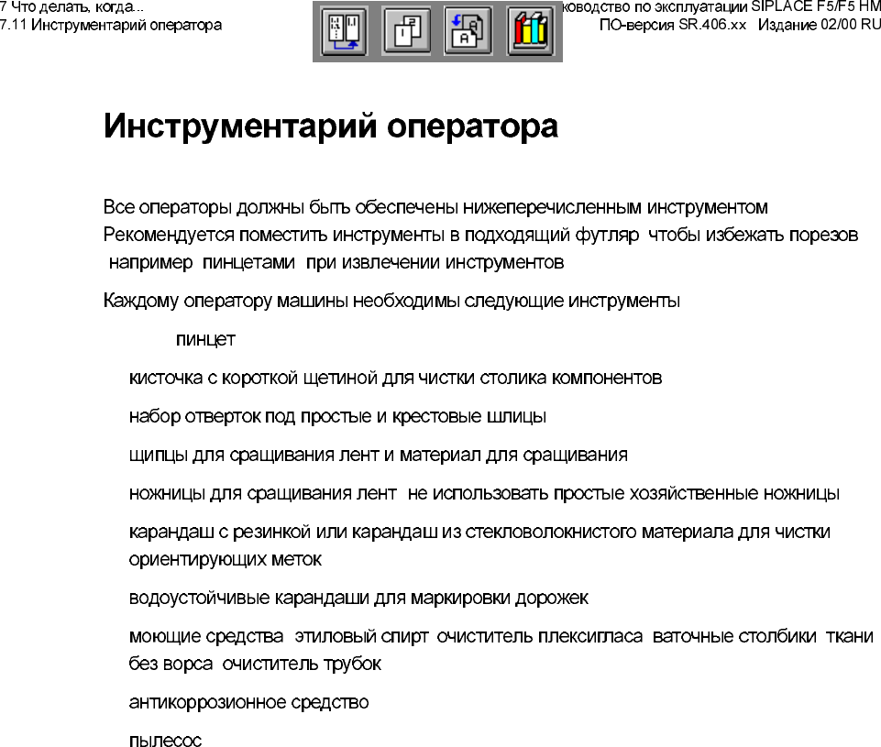Click the item starting "щипцы для сращивания лент"
The width and height of the screenshot is (881, 747).
tap(378, 455)
